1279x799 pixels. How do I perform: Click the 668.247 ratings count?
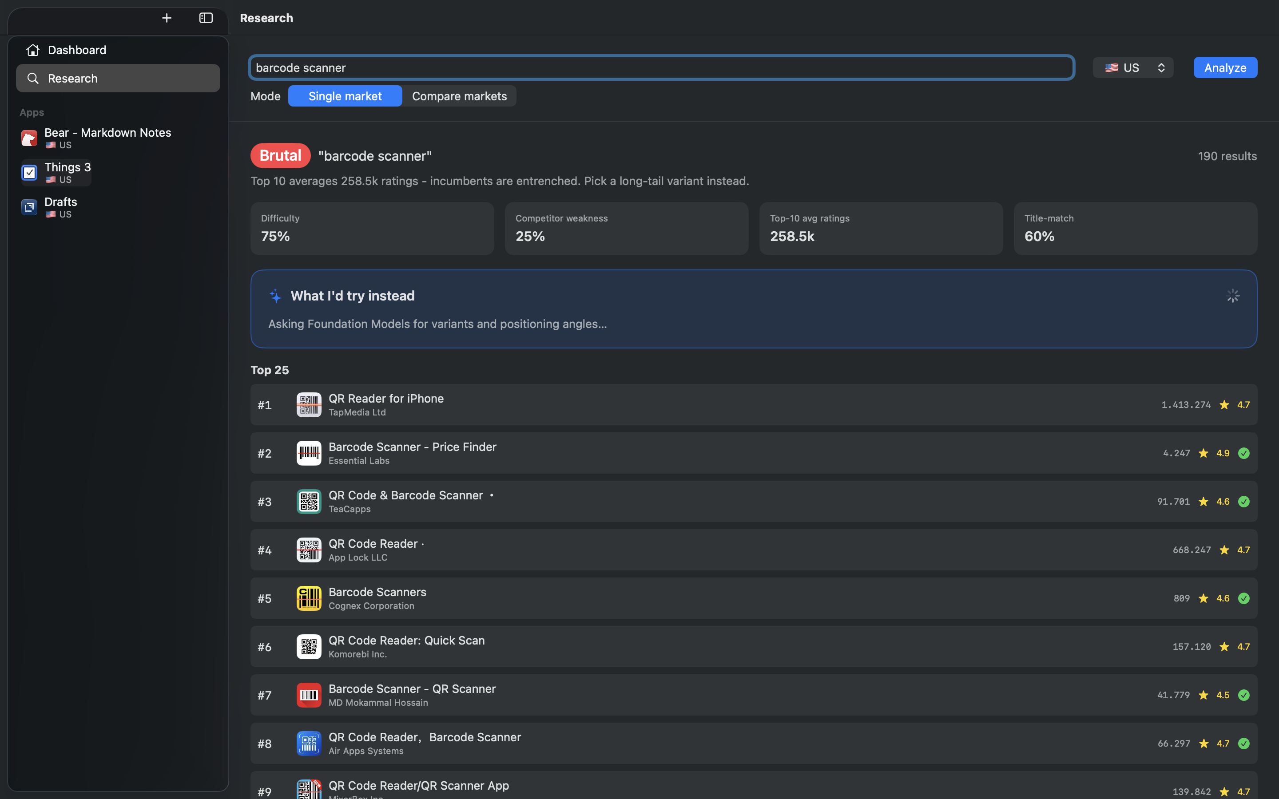(x=1191, y=550)
